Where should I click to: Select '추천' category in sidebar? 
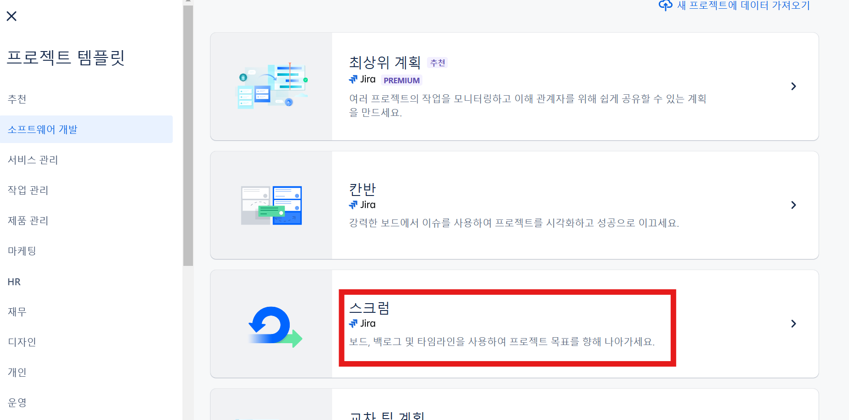(17, 99)
